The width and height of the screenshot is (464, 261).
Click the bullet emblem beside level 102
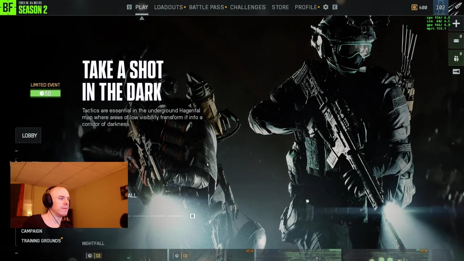[x=456, y=8]
